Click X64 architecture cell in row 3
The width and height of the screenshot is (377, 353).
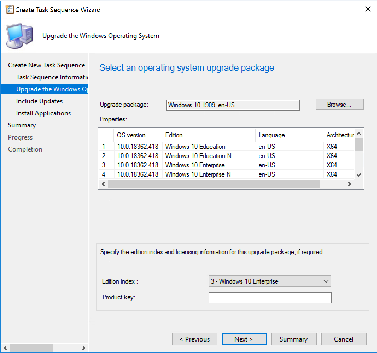point(332,165)
